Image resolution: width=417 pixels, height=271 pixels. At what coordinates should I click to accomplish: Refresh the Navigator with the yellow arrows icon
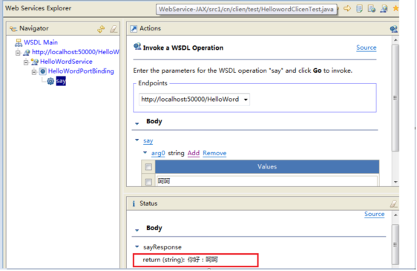pos(101,29)
